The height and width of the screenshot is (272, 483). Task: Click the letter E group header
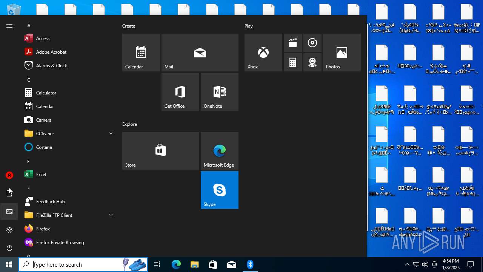[x=28, y=162]
